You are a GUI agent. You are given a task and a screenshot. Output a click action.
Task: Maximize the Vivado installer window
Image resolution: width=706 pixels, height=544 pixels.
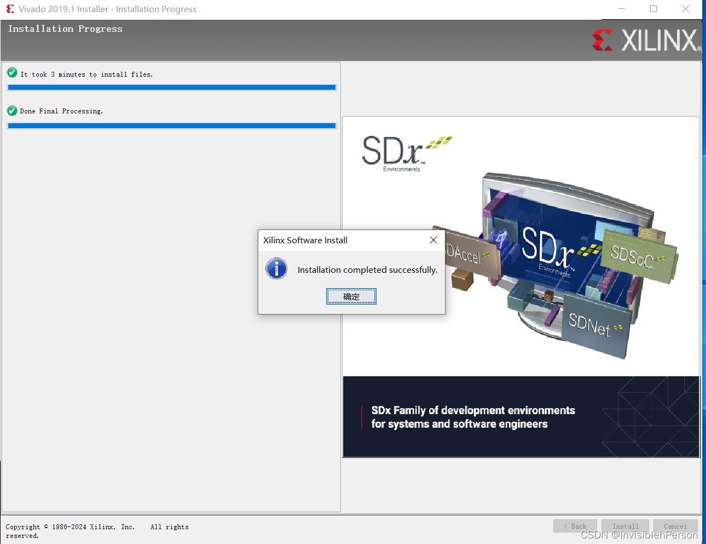pos(653,9)
